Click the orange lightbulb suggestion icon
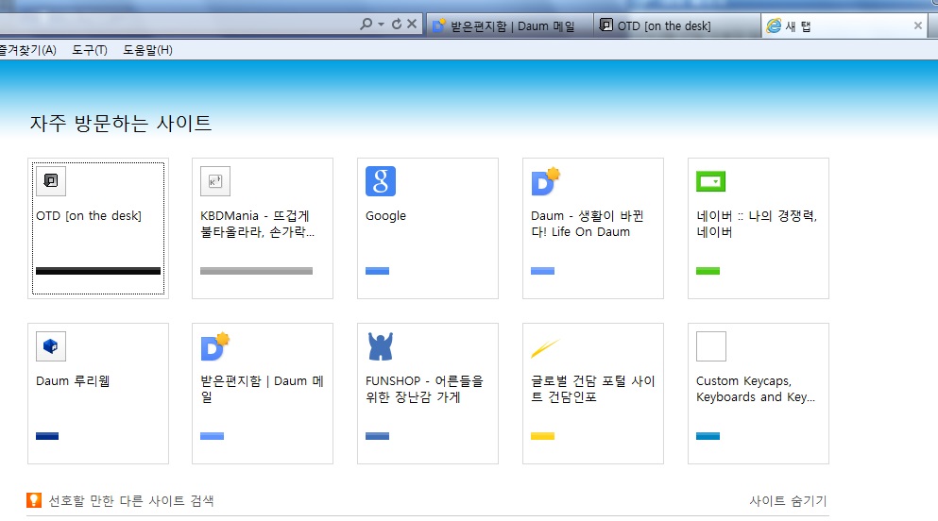The width and height of the screenshot is (938, 521). (34, 500)
